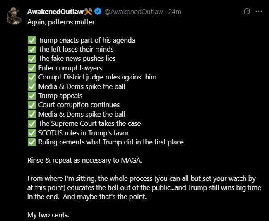Click the 'My two cents.' closing line

click(48, 216)
